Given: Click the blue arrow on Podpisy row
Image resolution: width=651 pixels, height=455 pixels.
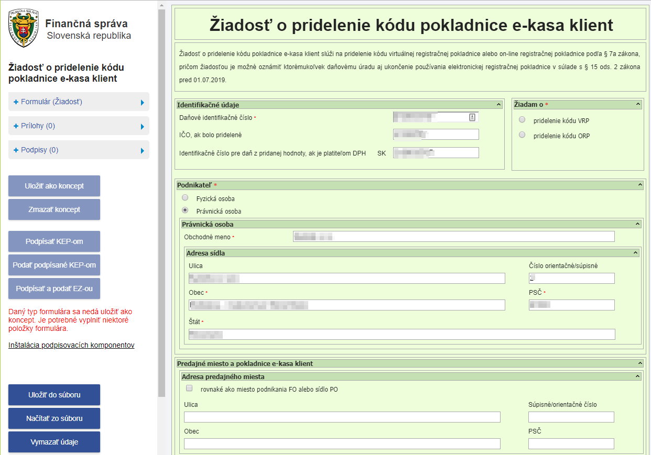Looking at the screenshot, I should pyautogui.click(x=142, y=151).
